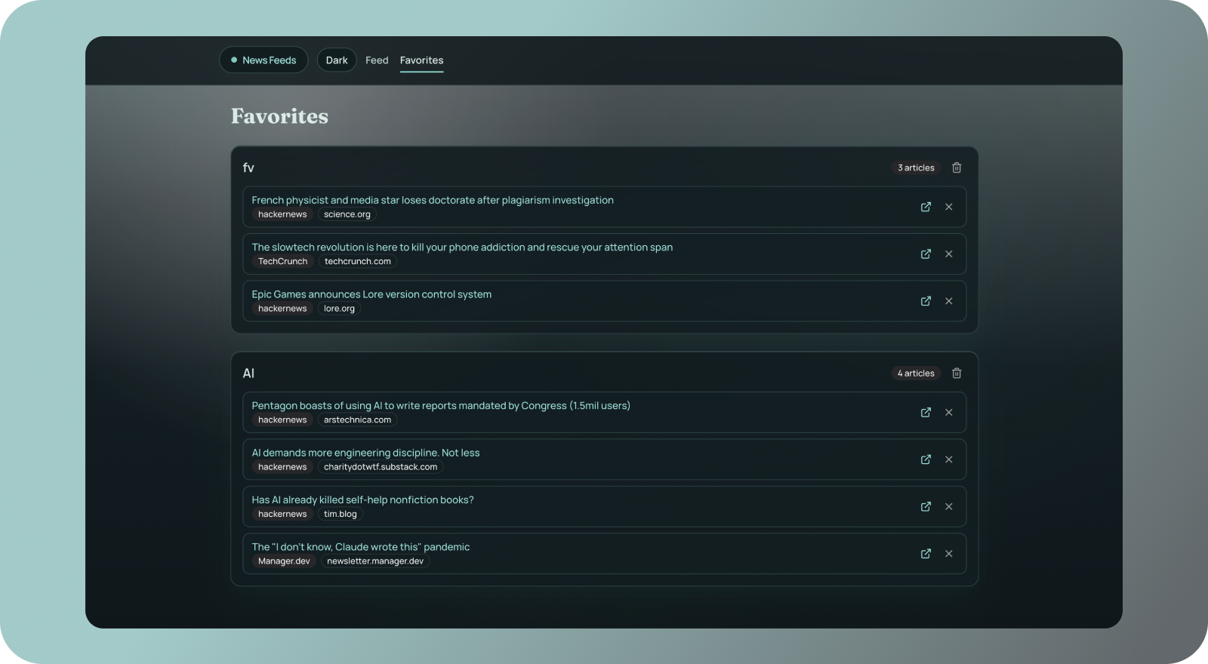Open Pentagon AI reports article external link icon
Viewport: 1208px width, 664px height.
[x=926, y=412]
